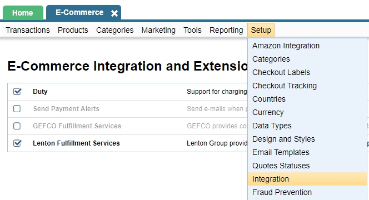
Task: Select Quotes Statuses menu entry
Action: (x=307, y=166)
